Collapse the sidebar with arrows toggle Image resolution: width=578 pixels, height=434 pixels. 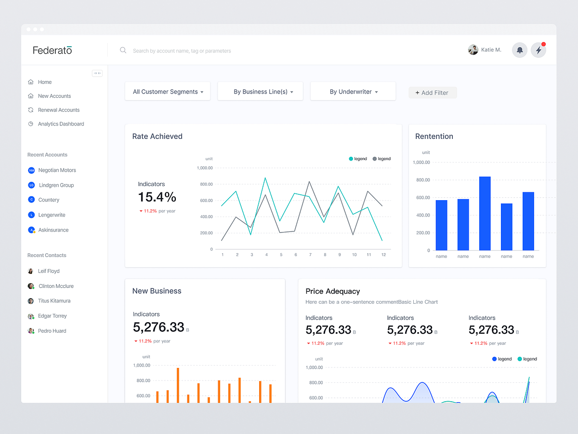coord(97,73)
